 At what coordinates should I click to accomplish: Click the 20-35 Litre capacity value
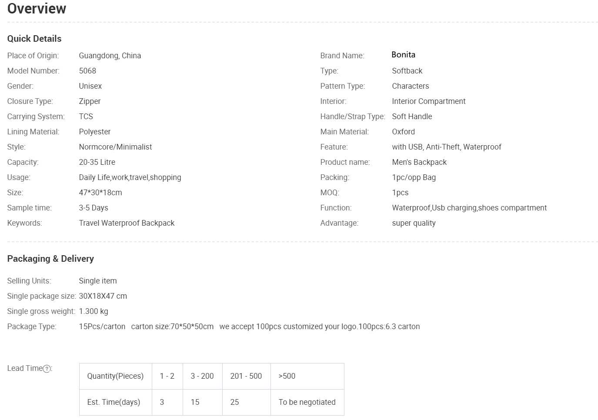pos(97,162)
